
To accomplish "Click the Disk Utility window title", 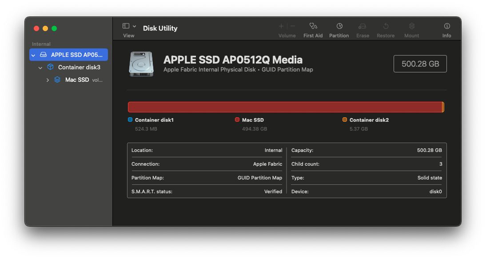I will tap(160, 28).
